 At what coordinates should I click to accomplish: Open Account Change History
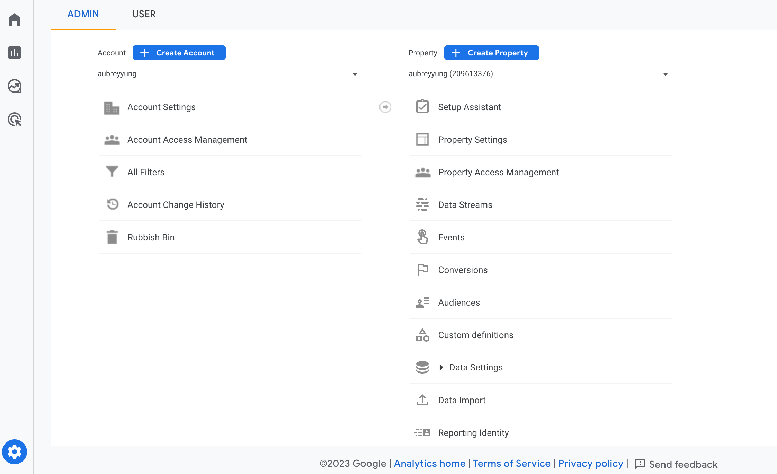[x=176, y=205]
